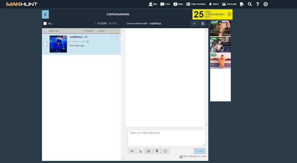Open the second live cam thumbnail
The image size is (297, 163).
220,45
